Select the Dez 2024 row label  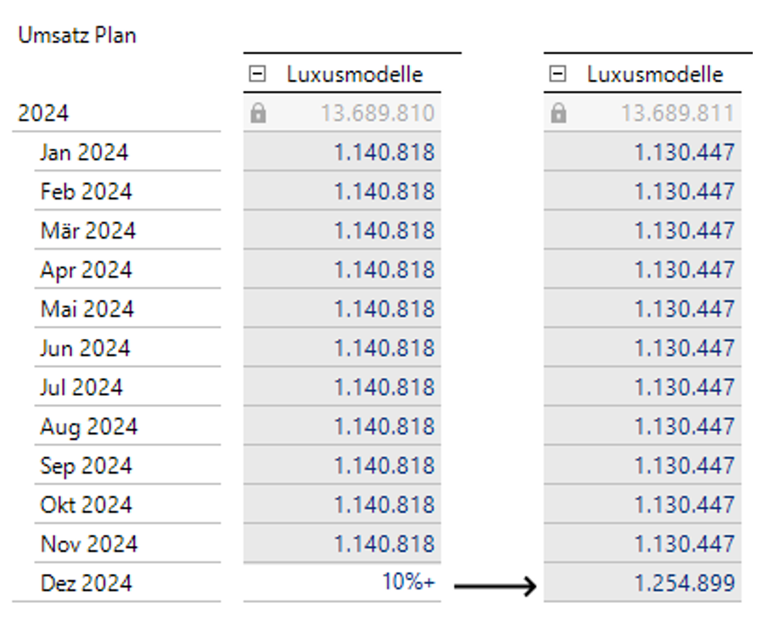(85, 583)
